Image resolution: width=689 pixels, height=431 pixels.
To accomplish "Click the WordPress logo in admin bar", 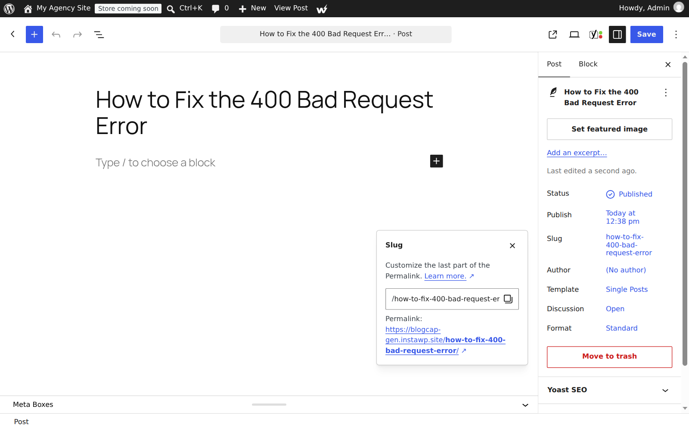I will tap(9, 9).
